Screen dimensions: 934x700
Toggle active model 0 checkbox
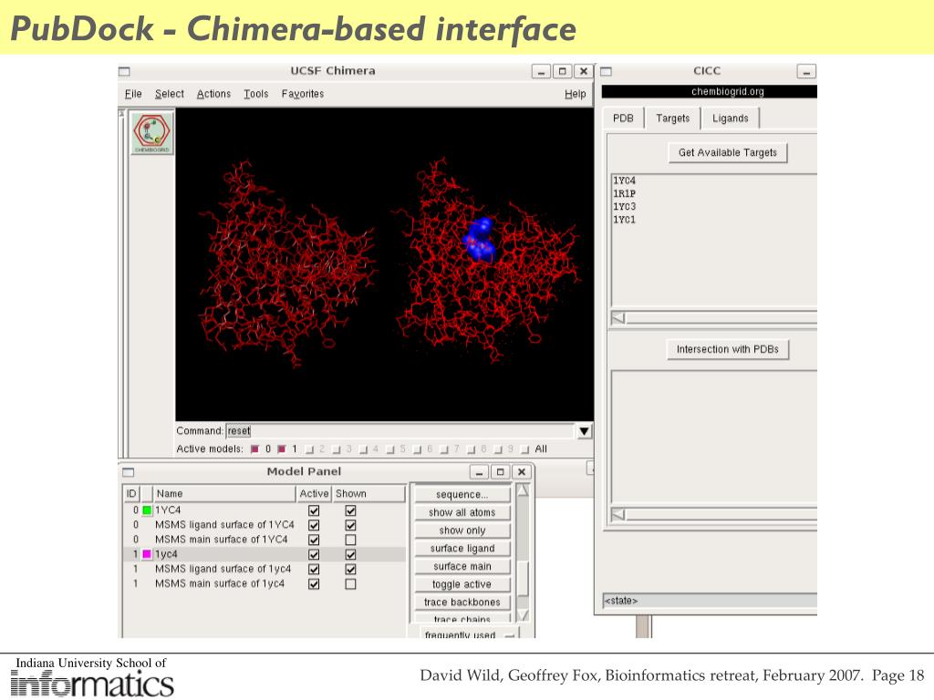(x=255, y=448)
